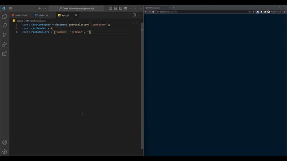Click the word cardContainer on line 1

41,25
